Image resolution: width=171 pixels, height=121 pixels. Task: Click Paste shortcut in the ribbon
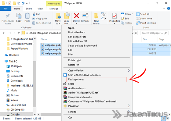[42, 23]
